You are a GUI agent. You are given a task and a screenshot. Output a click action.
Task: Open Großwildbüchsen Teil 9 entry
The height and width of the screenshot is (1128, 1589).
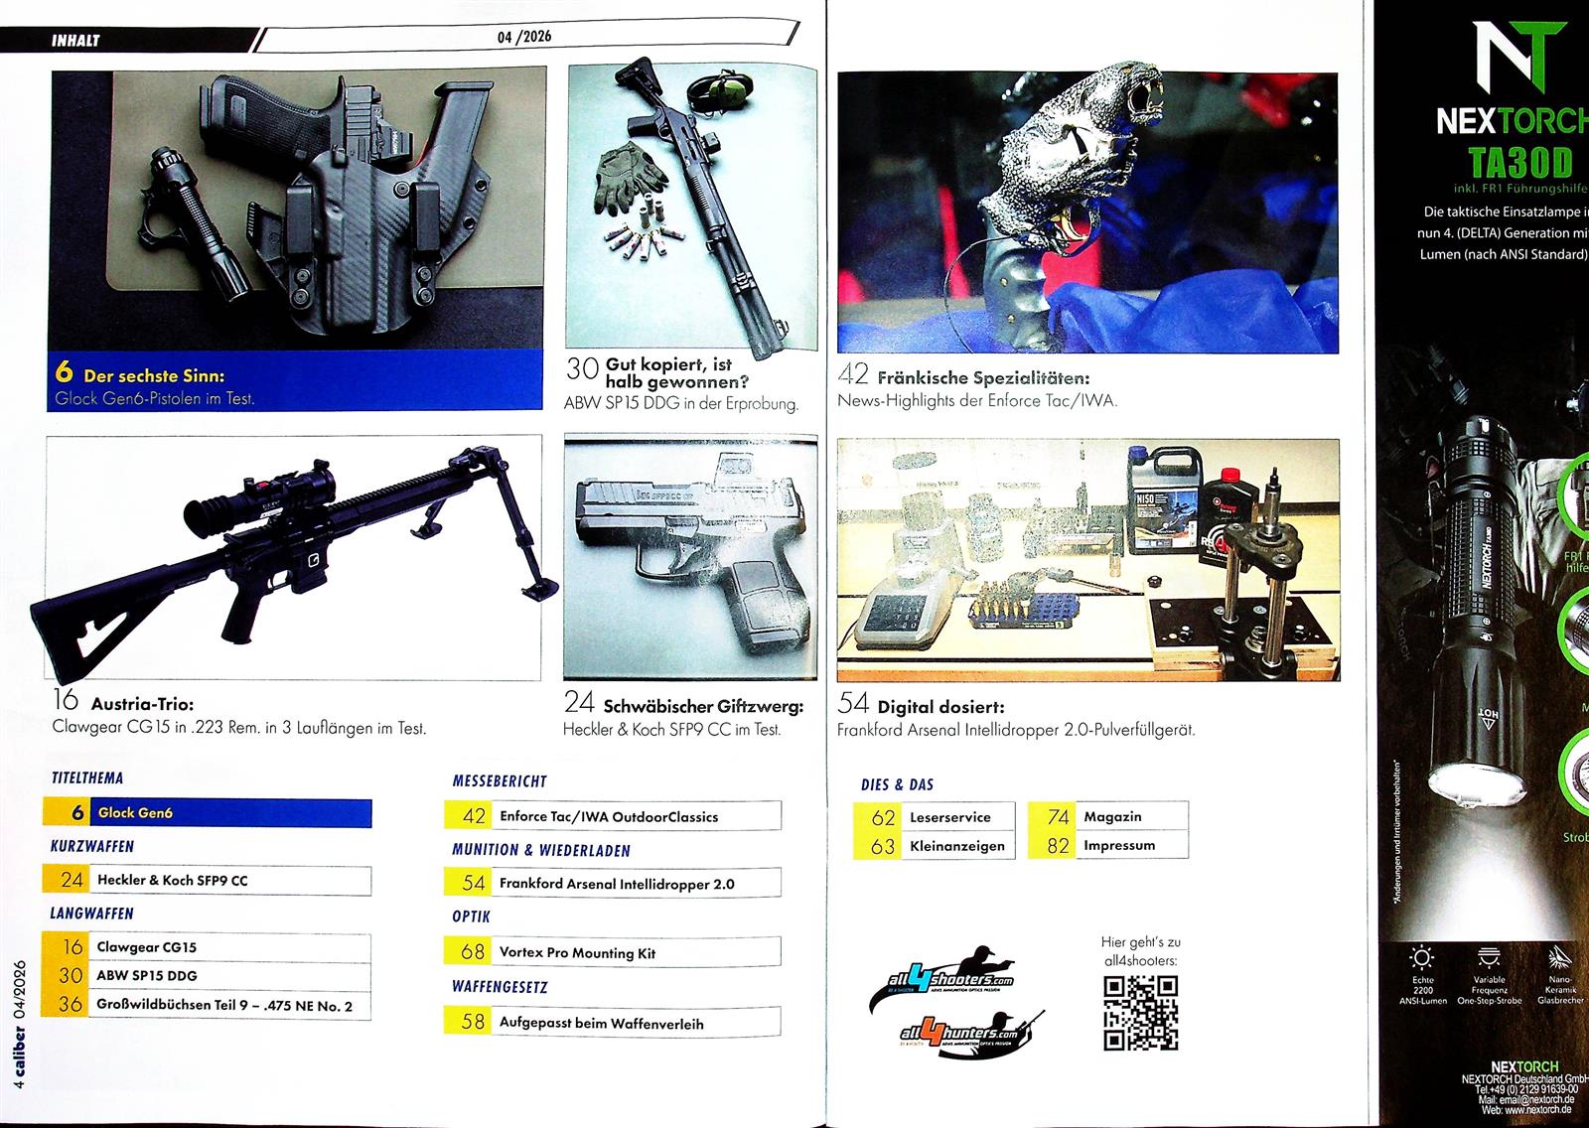pyautogui.click(x=208, y=1005)
